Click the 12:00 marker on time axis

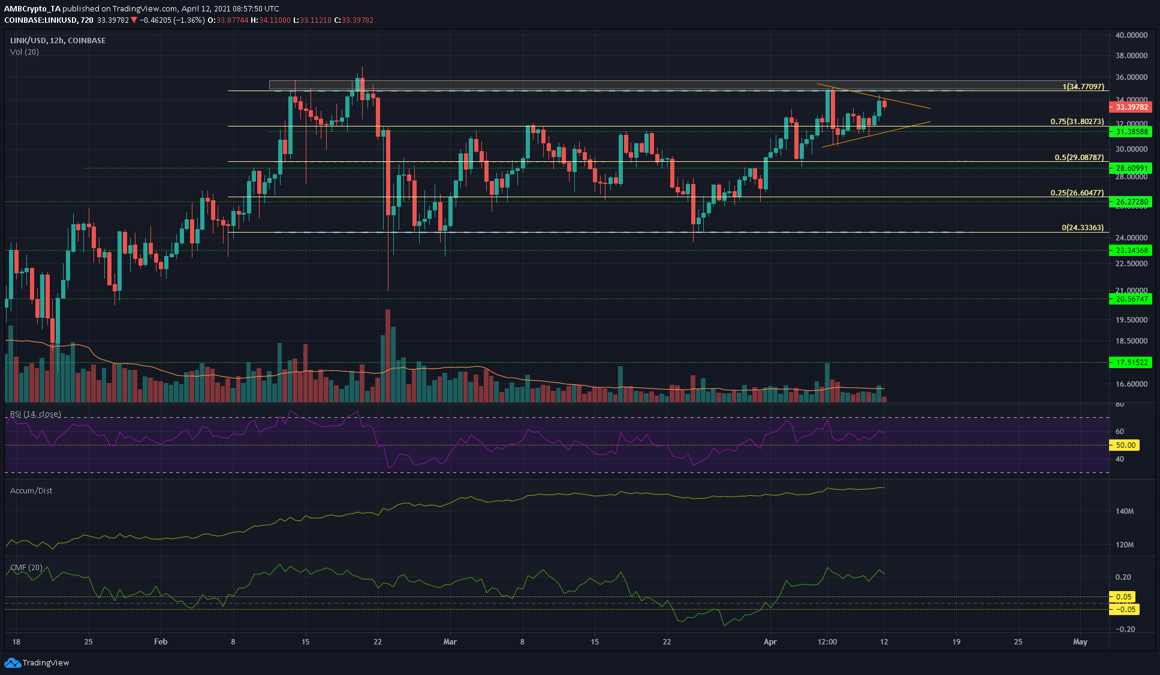(827, 641)
